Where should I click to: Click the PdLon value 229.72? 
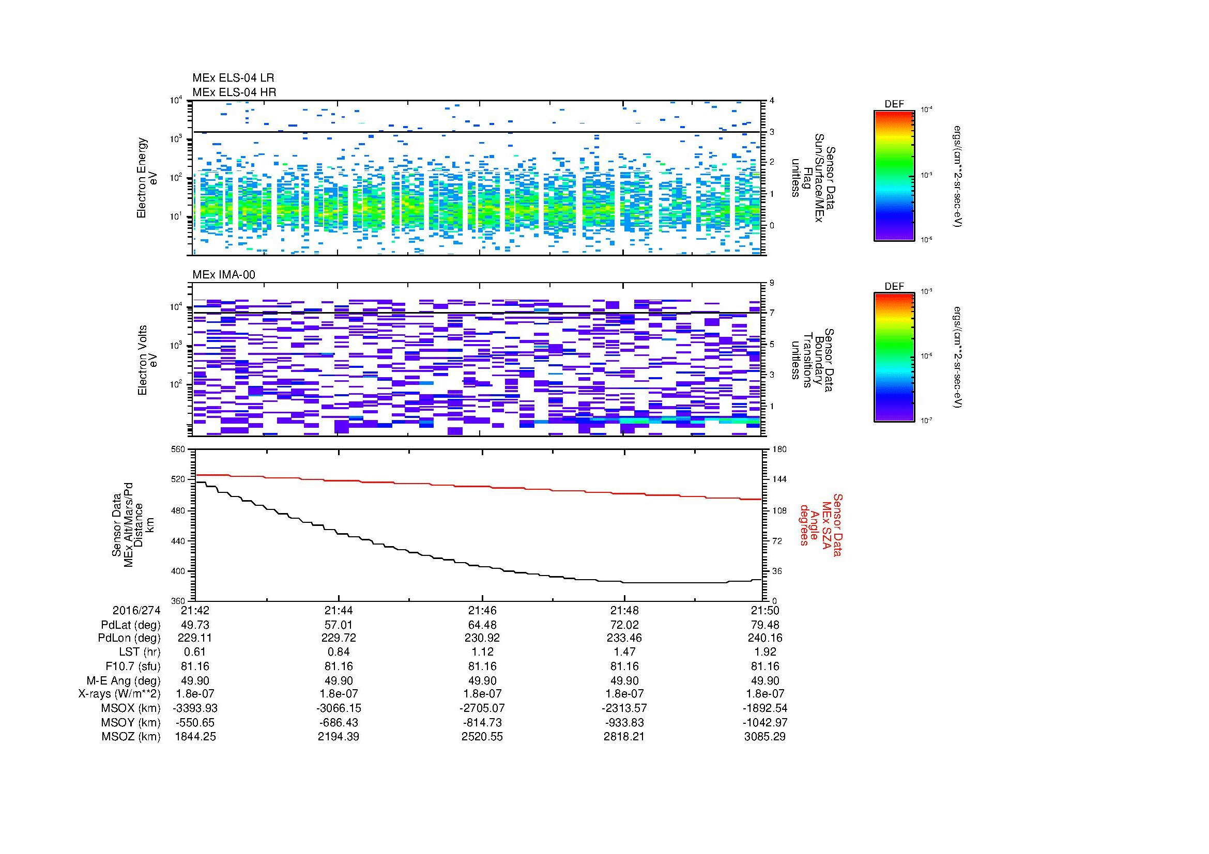click(x=339, y=638)
